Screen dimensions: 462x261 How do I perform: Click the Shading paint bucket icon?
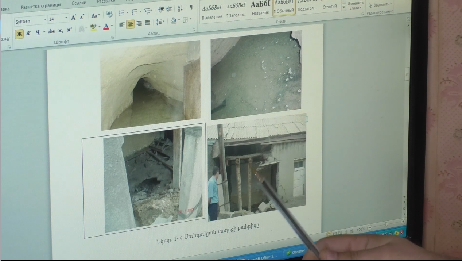(x=174, y=21)
